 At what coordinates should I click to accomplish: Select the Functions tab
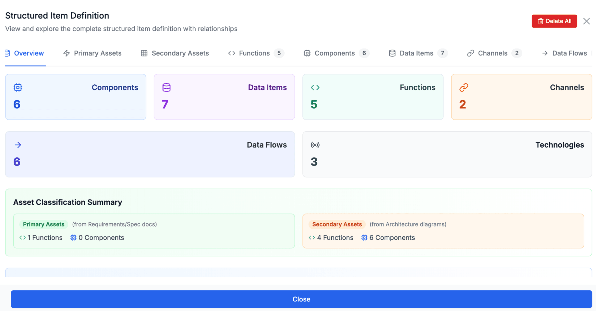click(x=256, y=53)
